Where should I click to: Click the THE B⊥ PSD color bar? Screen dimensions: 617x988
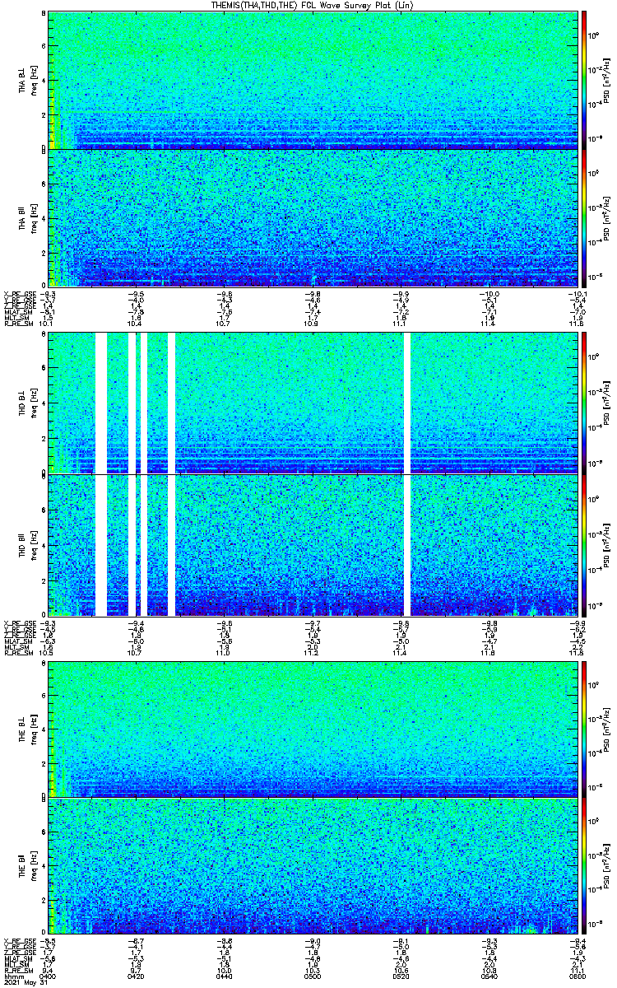pyautogui.click(x=584, y=729)
